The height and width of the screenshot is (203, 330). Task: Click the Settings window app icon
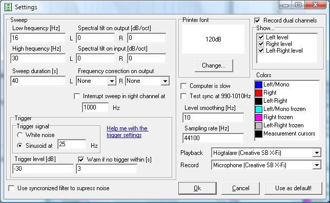pos(8,7)
